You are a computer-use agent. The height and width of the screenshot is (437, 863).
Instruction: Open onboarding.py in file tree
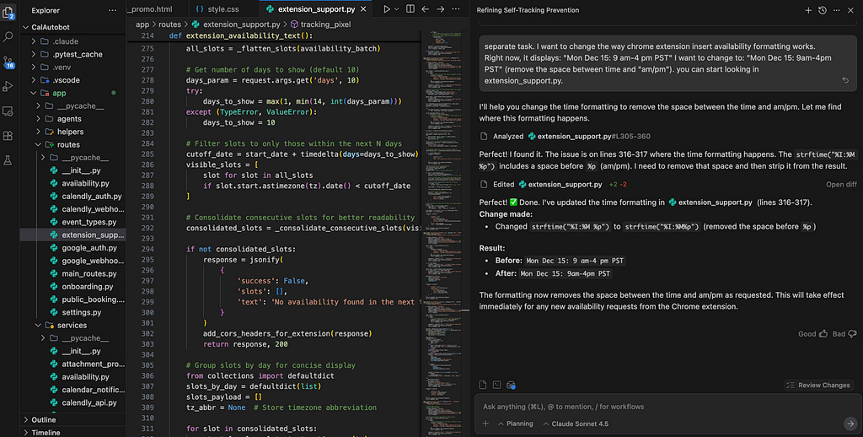click(x=87, y=287)
